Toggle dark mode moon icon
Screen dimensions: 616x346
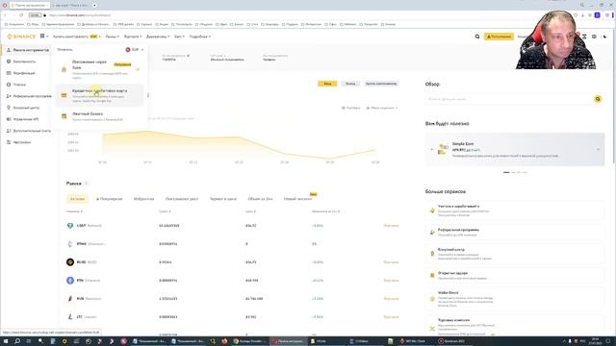tap(605, 37)
